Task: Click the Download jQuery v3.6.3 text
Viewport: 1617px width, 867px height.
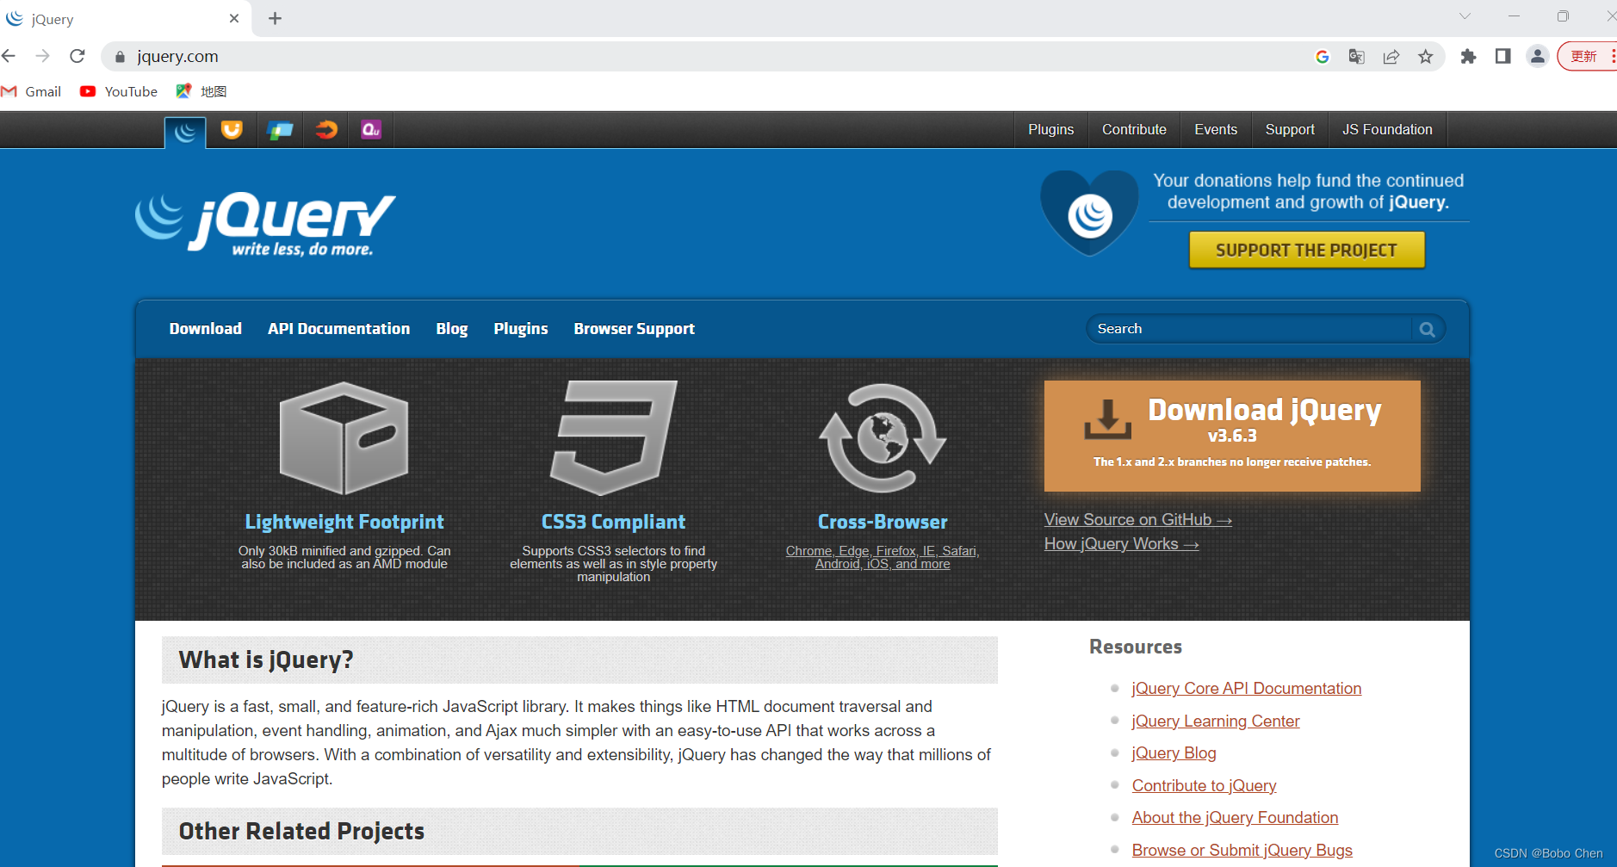Action: (1264, 420)
